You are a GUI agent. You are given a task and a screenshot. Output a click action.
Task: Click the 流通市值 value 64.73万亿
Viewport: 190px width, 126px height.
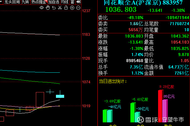[x=179, y=67]
